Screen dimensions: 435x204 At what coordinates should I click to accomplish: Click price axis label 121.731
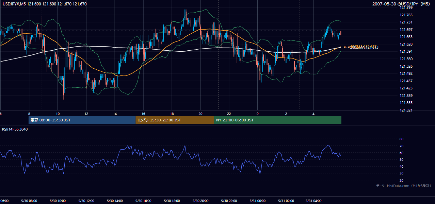(406, 22)
